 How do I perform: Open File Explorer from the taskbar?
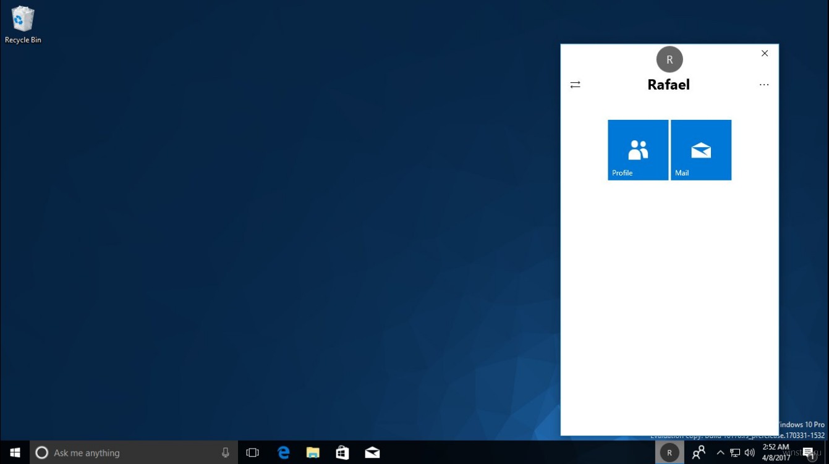point(313,453)
